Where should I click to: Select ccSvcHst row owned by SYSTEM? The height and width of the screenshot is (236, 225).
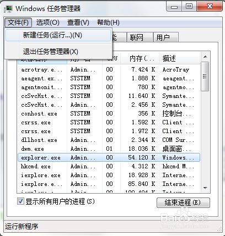(109, 96)
